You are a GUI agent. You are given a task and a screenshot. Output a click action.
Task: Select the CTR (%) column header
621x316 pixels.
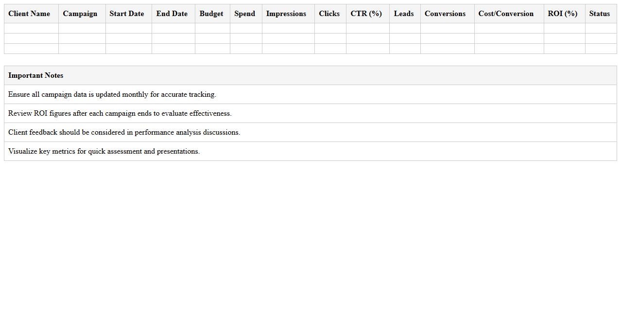pos(366,14)
